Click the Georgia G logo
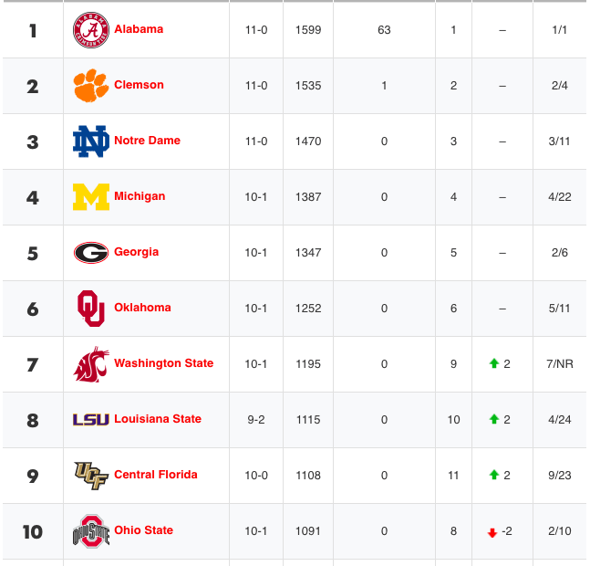Screen dimensions: 590x566 (x=91, y=253)
